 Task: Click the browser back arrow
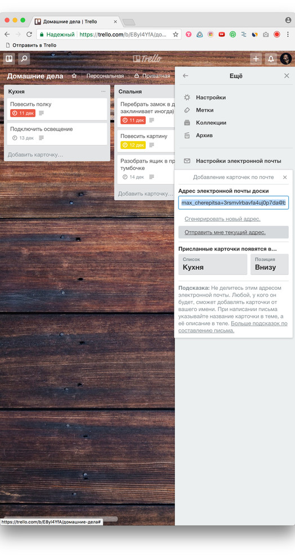tap(7, 34)
